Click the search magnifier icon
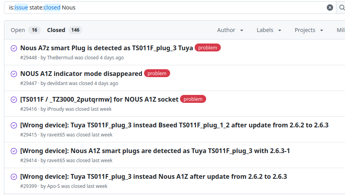Screen dimensions: 345x195 coord(341,8)
